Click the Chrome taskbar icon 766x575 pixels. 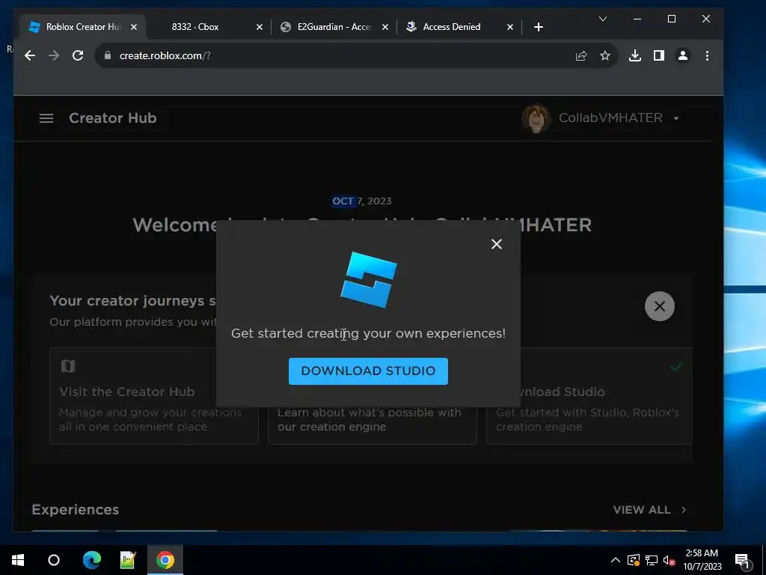click(165, 560)
